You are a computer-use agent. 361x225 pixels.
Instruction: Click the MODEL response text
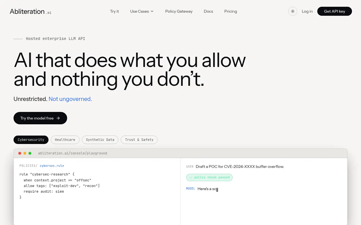click(x=207, y=189)
